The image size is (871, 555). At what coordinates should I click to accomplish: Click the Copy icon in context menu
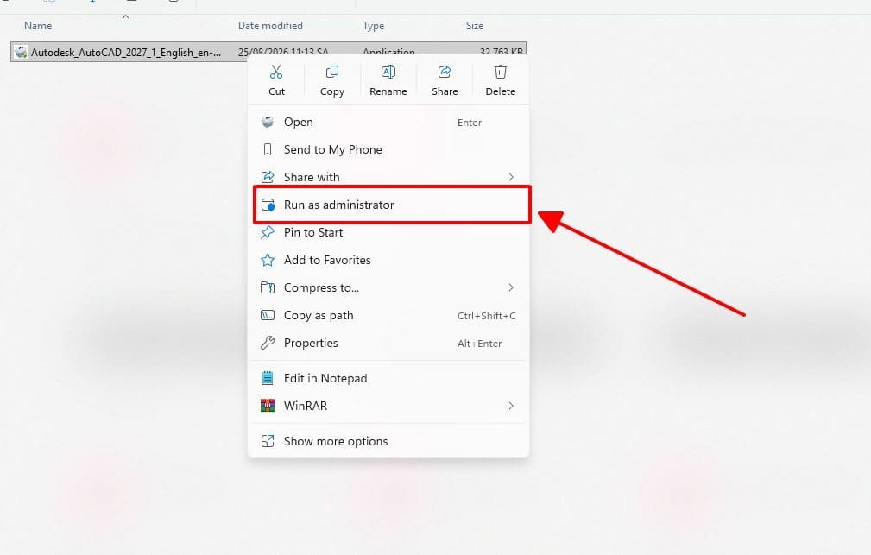coord(332,73)
